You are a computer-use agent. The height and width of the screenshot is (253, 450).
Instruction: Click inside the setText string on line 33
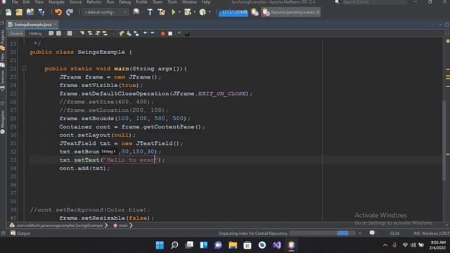[131, 160]
